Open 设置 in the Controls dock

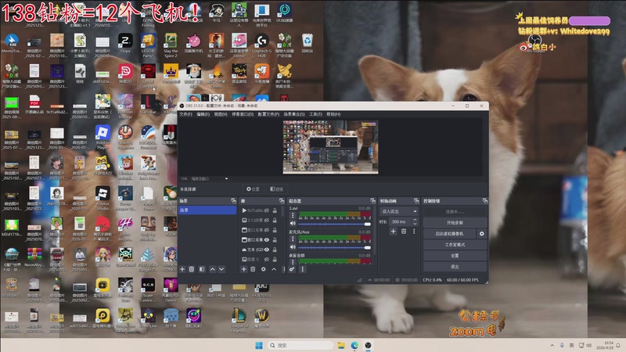[x=455, y=256]
